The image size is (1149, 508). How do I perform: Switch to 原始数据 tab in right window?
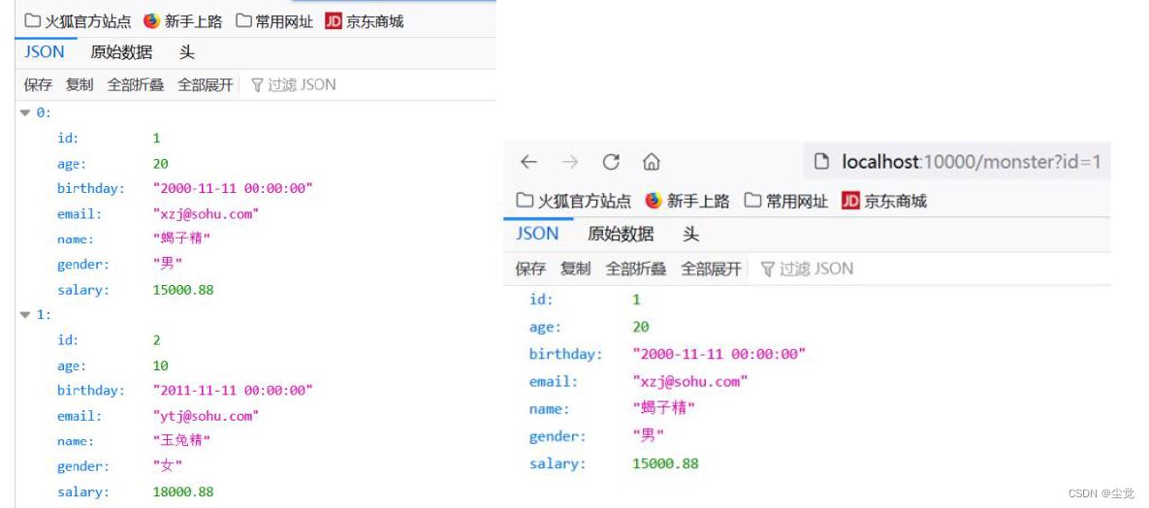(x=621, y=234)
